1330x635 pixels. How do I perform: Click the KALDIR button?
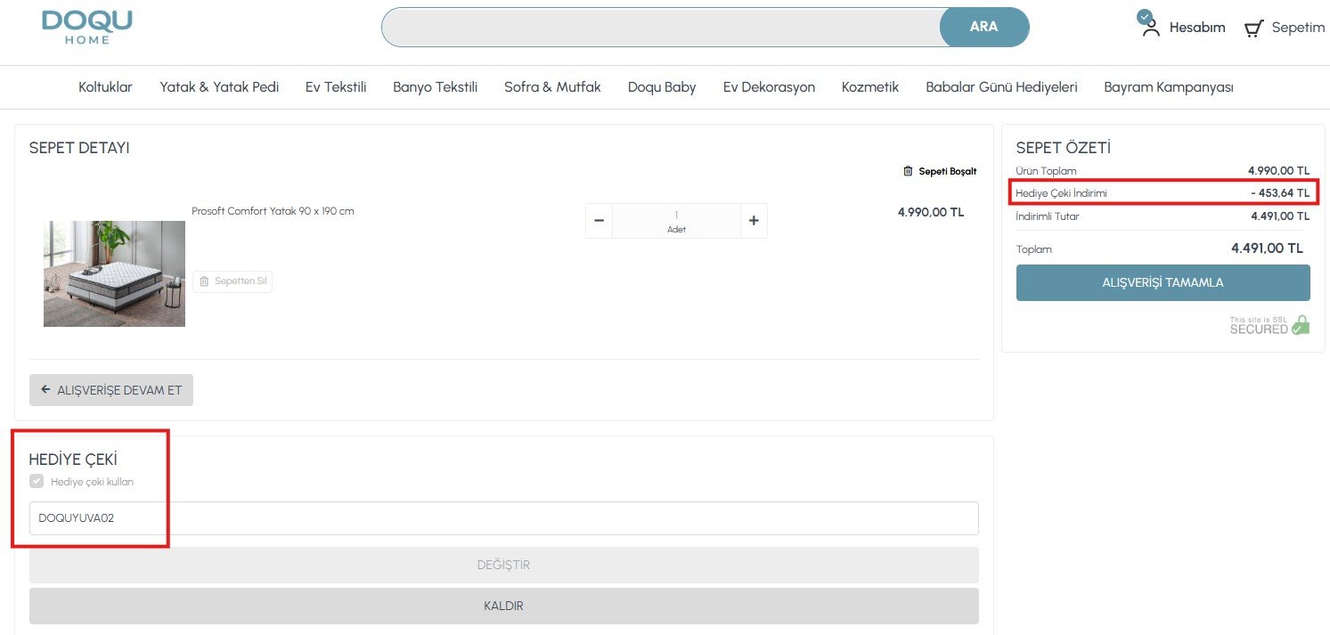503,606
